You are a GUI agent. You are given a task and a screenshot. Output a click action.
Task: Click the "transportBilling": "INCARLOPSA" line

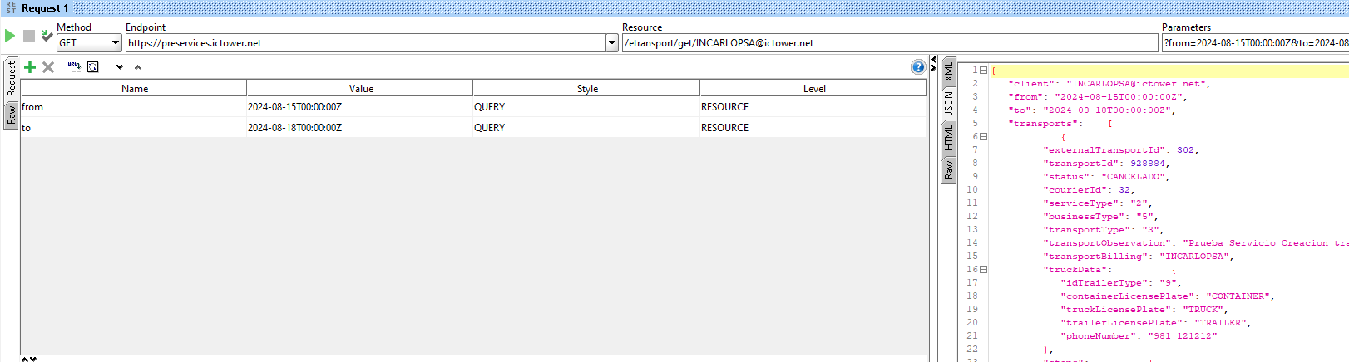[x=1139, y=257]
